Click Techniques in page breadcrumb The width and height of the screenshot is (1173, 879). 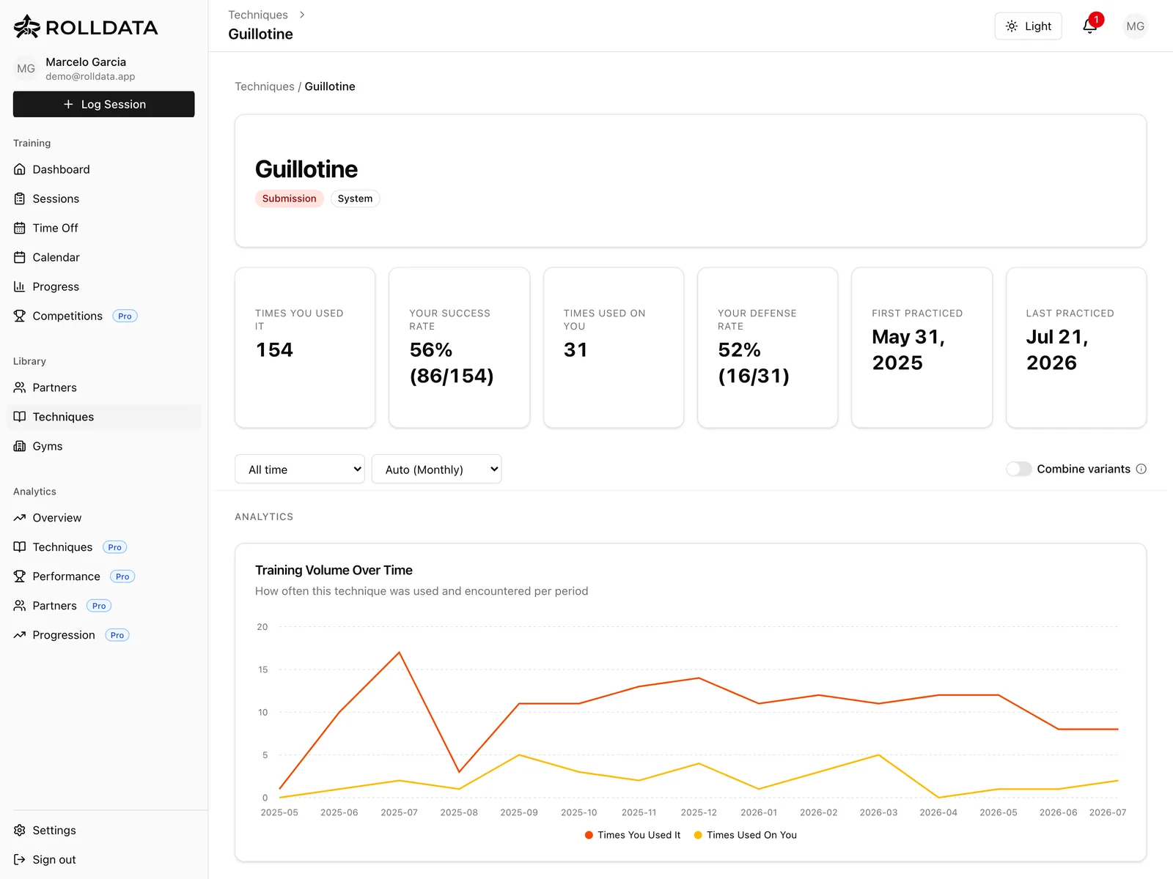[x=265, y=86]
